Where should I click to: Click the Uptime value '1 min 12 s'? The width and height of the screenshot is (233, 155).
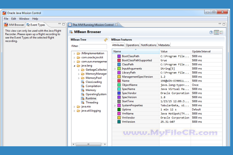[168, 109]
